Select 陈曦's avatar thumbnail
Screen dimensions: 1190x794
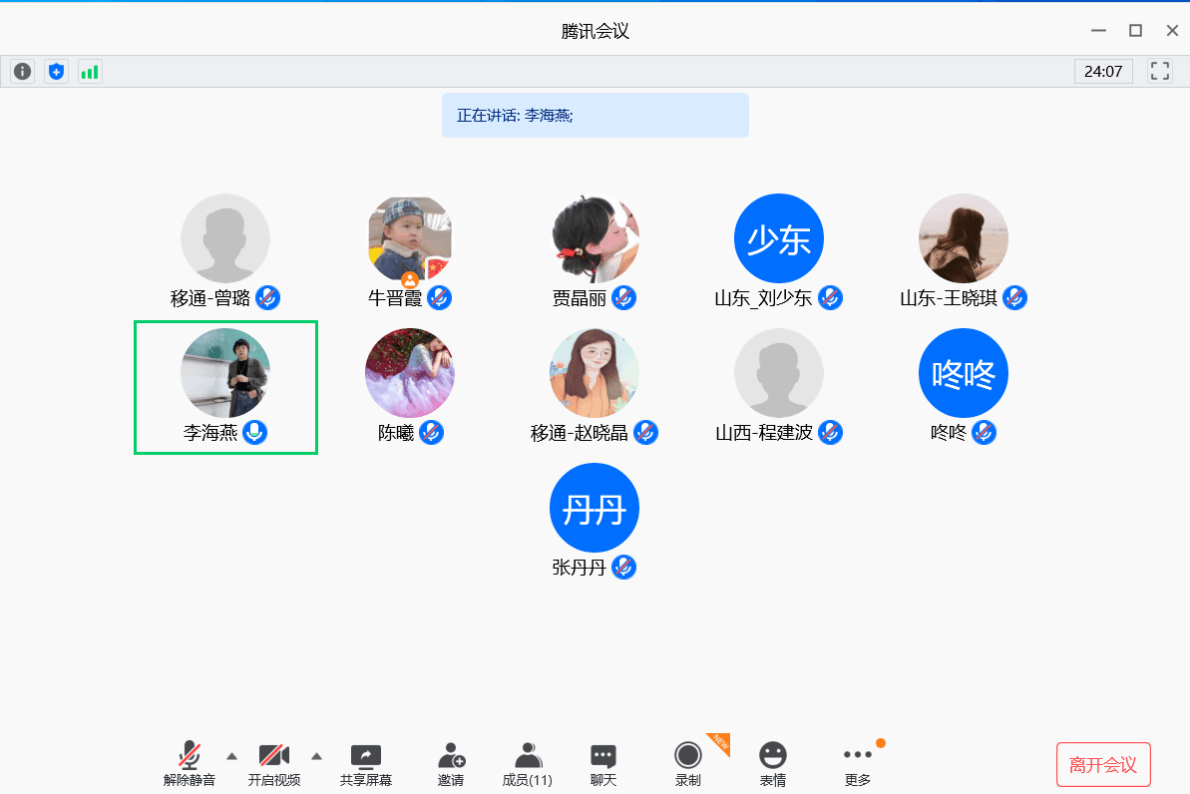410,373
